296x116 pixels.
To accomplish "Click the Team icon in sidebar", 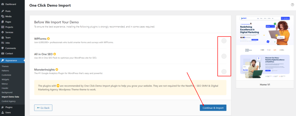I will coord(3,38).
